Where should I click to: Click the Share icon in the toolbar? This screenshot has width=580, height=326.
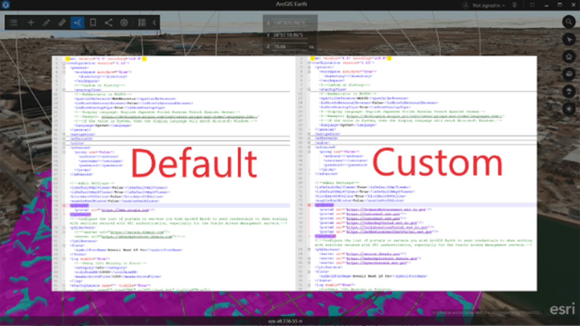(x=109, y=23)
